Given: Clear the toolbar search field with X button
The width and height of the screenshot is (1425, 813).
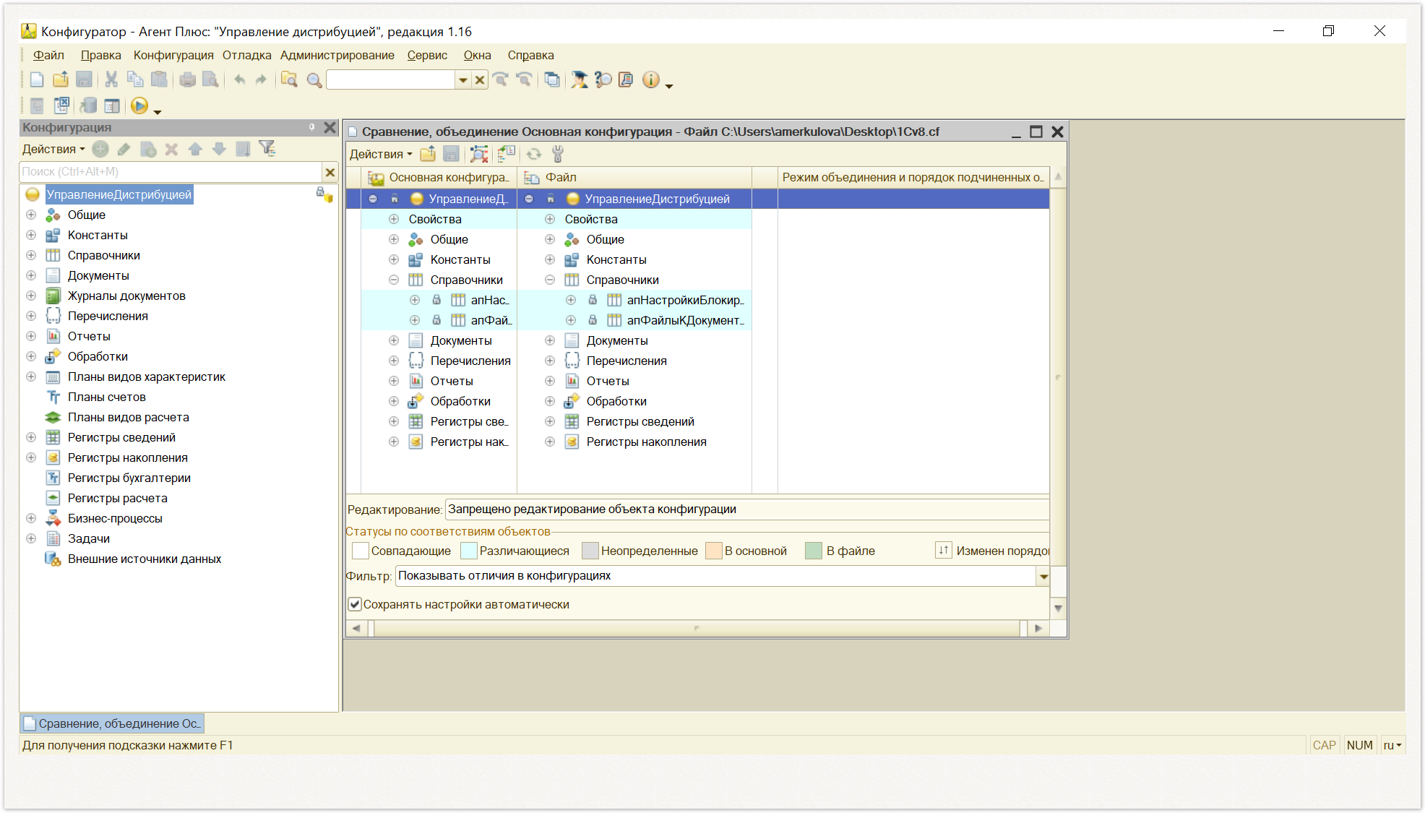Looking at the screenshot, I should point(480,80).
